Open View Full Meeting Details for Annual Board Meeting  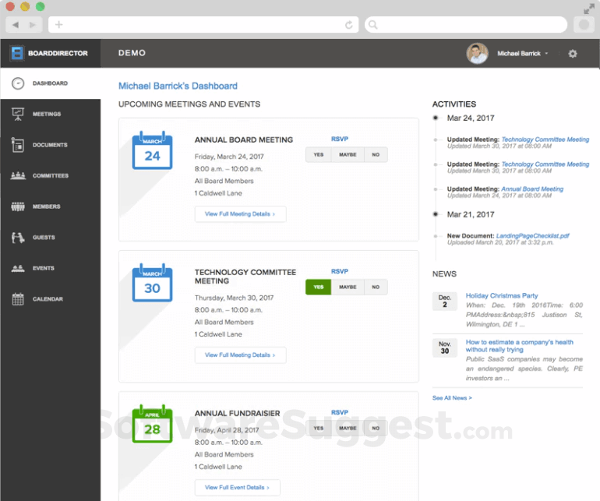[240, 213]
